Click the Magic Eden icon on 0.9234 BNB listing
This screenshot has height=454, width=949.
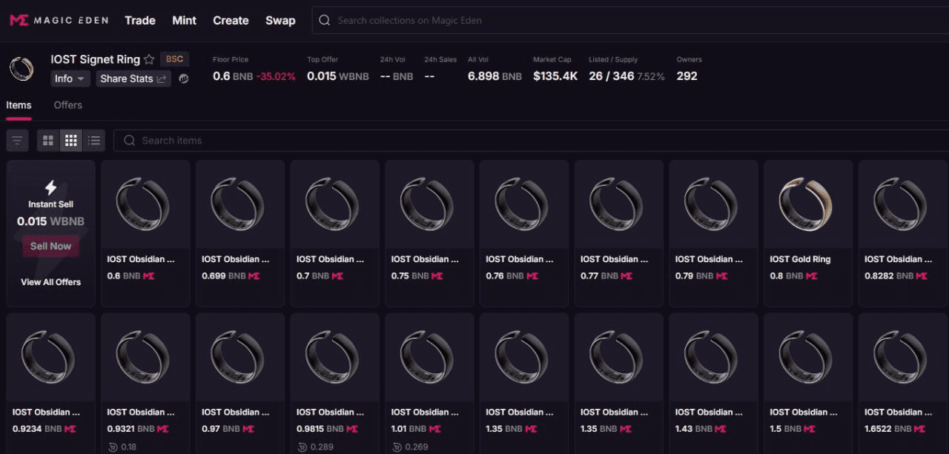coord(70,428)
